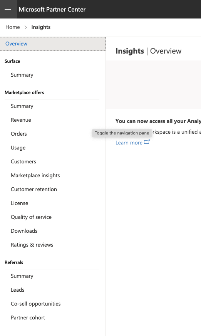Select Usage in the sidebar
Image resolution: width=201 pixels, height=336 pixels.
click(x=18, y=148)
